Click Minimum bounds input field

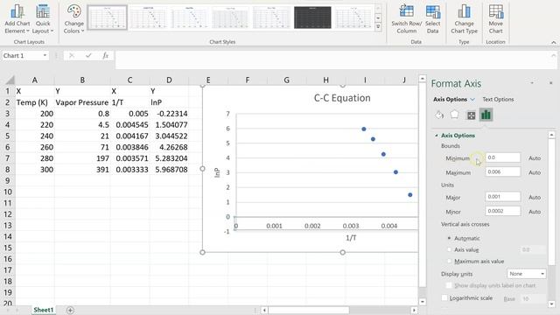click(x=502, y=157)
